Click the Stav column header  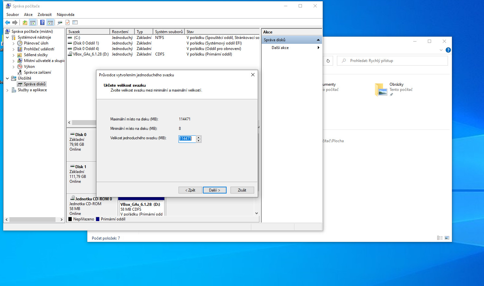pos(222,32)
